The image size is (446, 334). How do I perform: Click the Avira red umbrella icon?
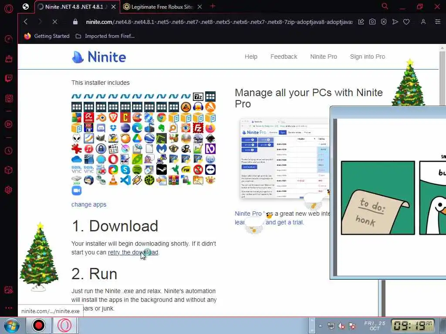(89, 117)
